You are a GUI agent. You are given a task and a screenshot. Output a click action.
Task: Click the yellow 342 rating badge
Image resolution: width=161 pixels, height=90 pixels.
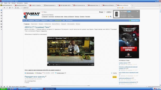point(114,77)
